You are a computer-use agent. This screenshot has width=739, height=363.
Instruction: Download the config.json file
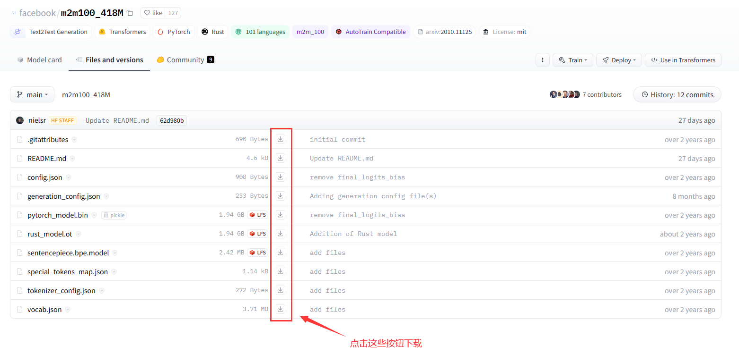click(281, 177)
